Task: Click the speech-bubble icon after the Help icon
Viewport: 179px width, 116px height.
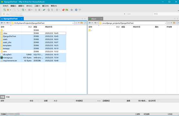Action: [80, 10]
